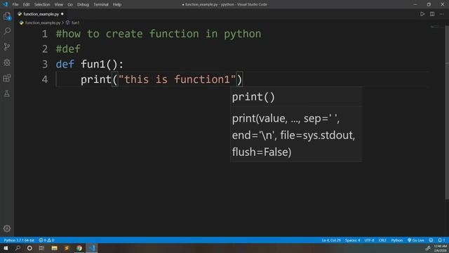This screenshot has width=449, height=253.
Task: Open Windows taskbar search
Action: [18, 248]
